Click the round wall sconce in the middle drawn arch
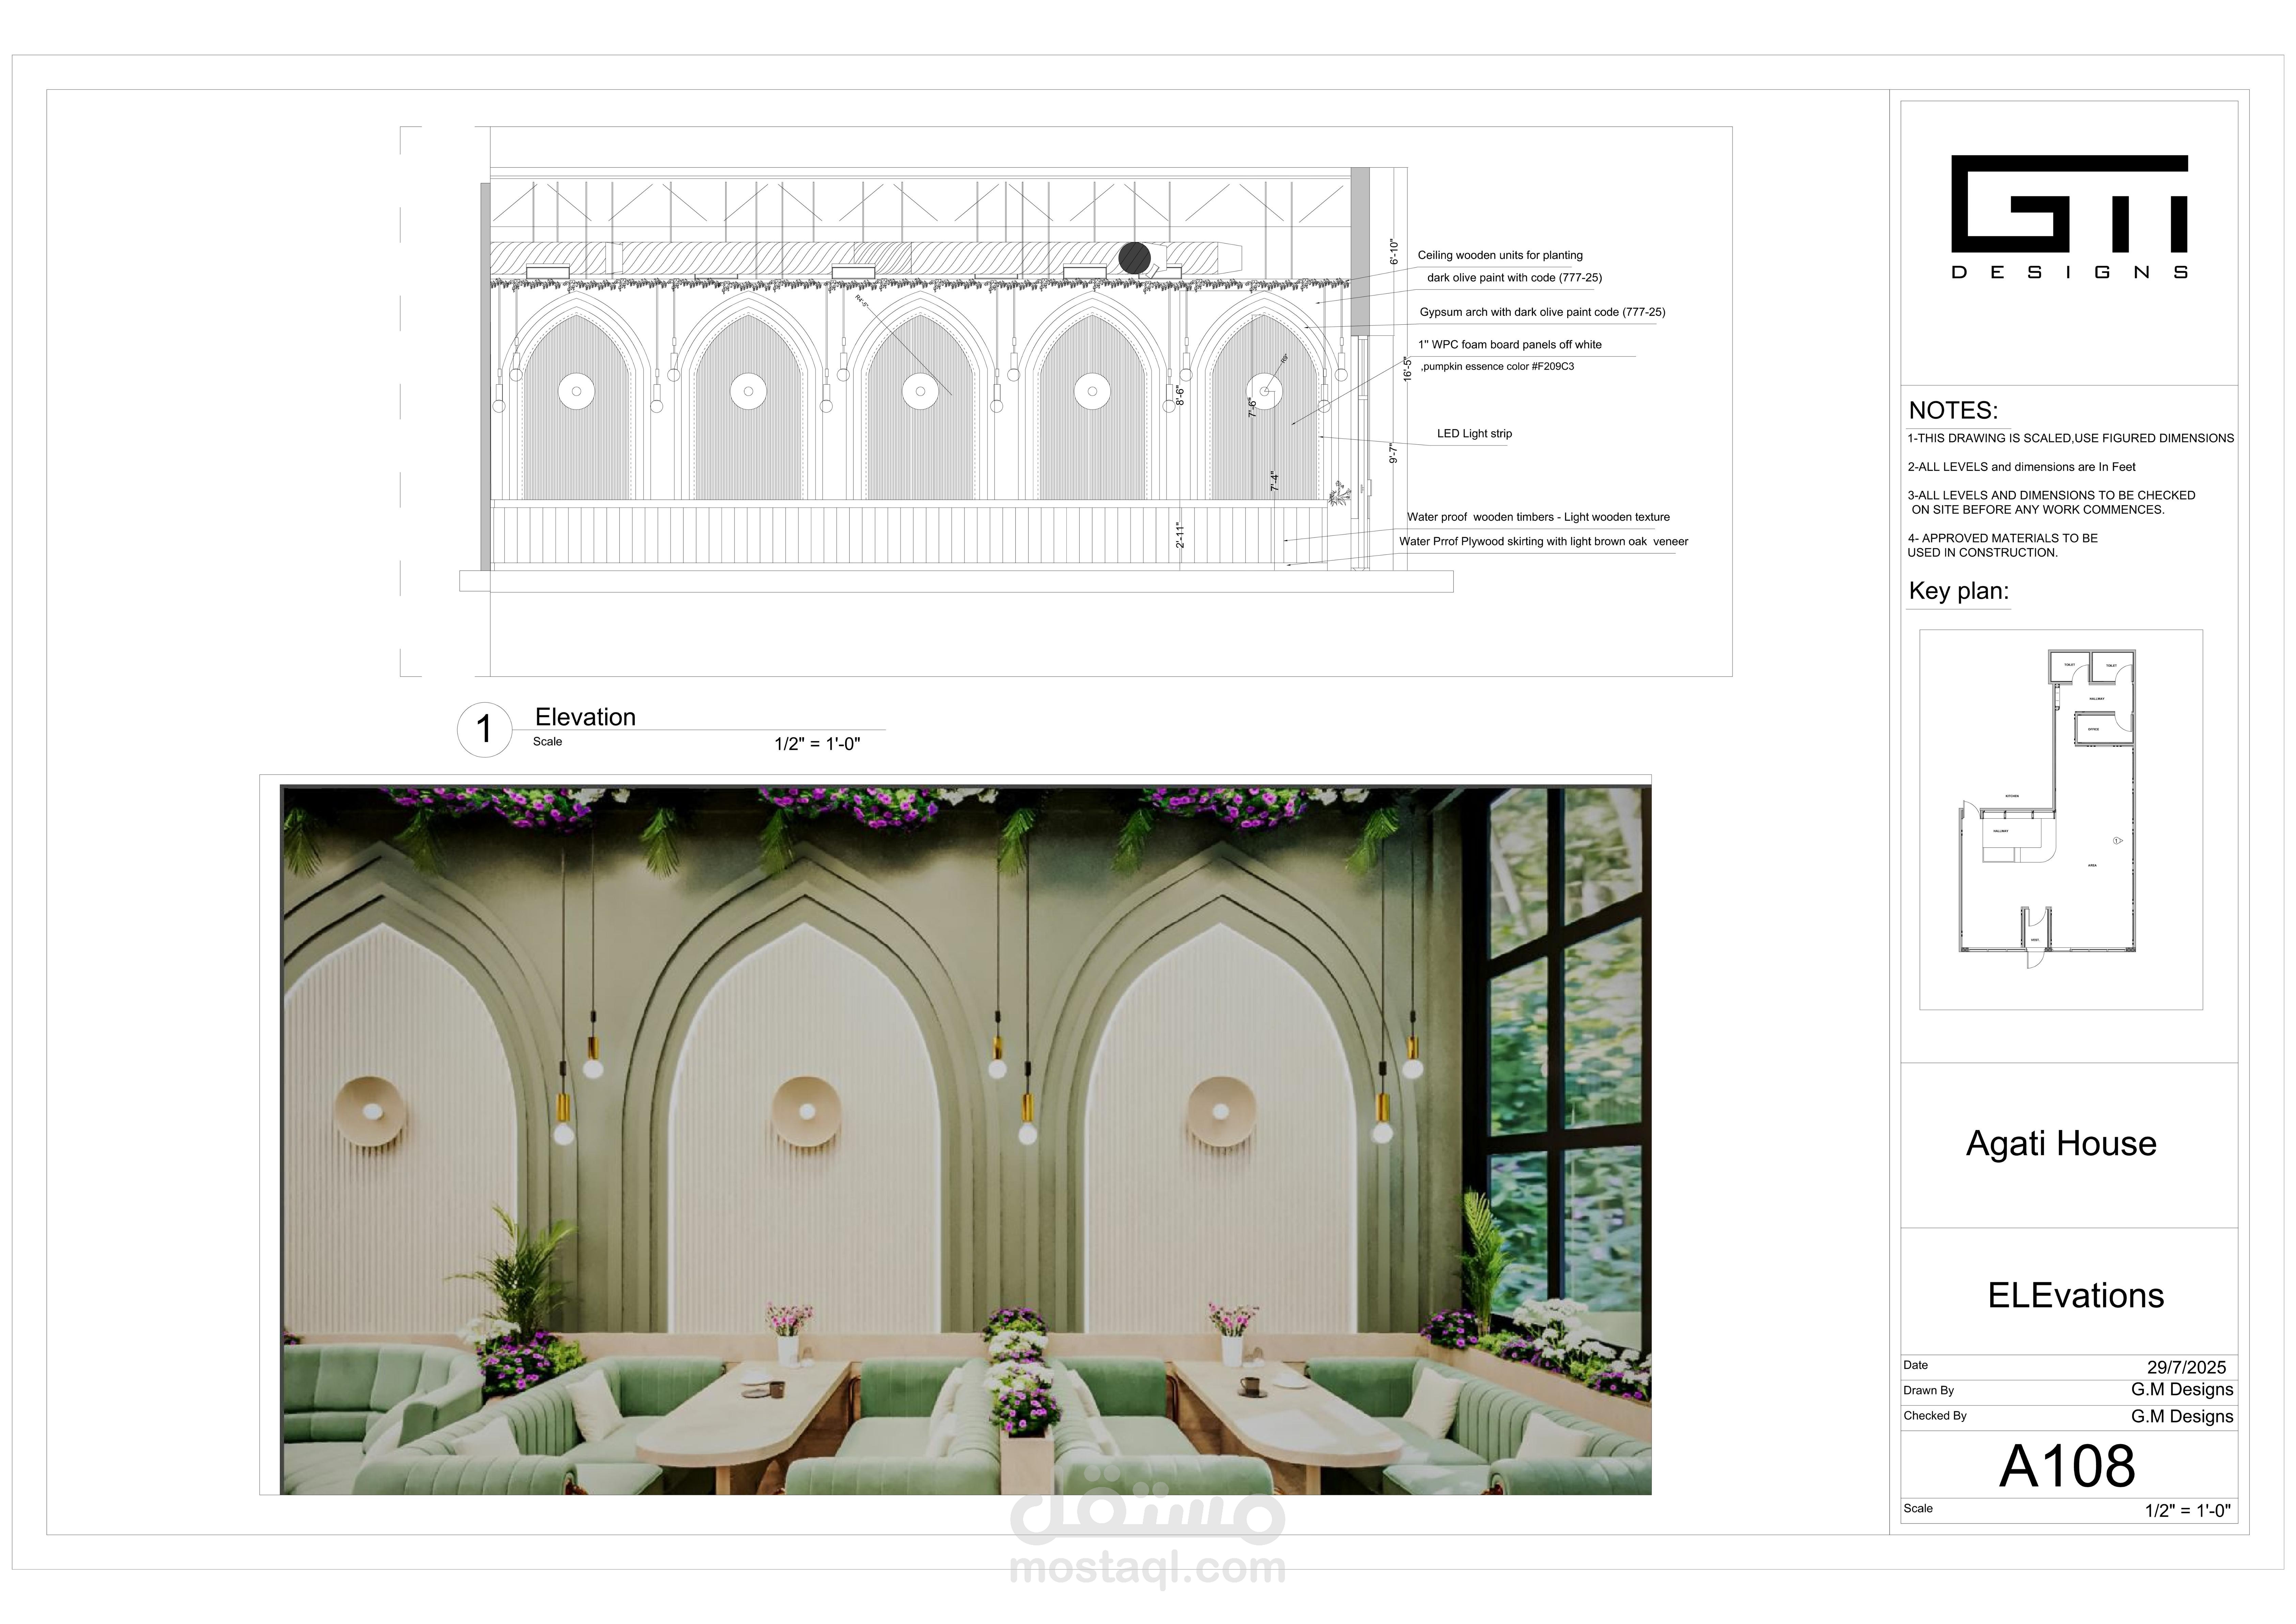2296x1624 pixels. point(920,391)
